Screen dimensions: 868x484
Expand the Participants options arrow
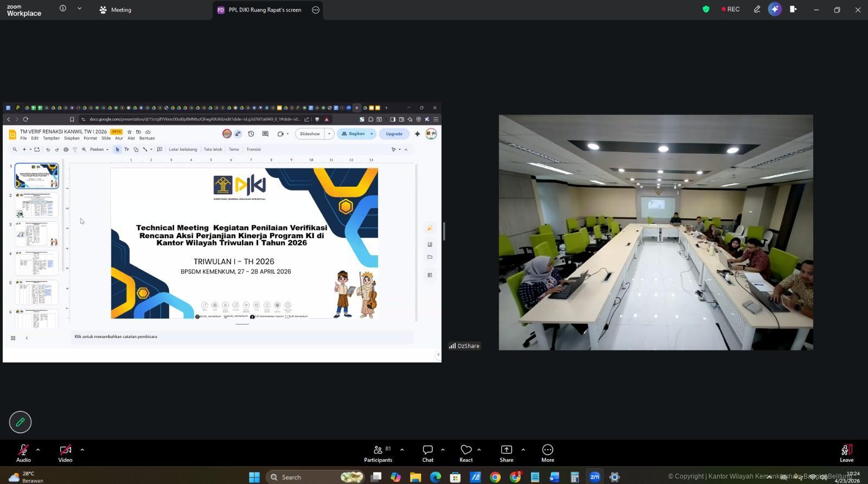[402, 449]
